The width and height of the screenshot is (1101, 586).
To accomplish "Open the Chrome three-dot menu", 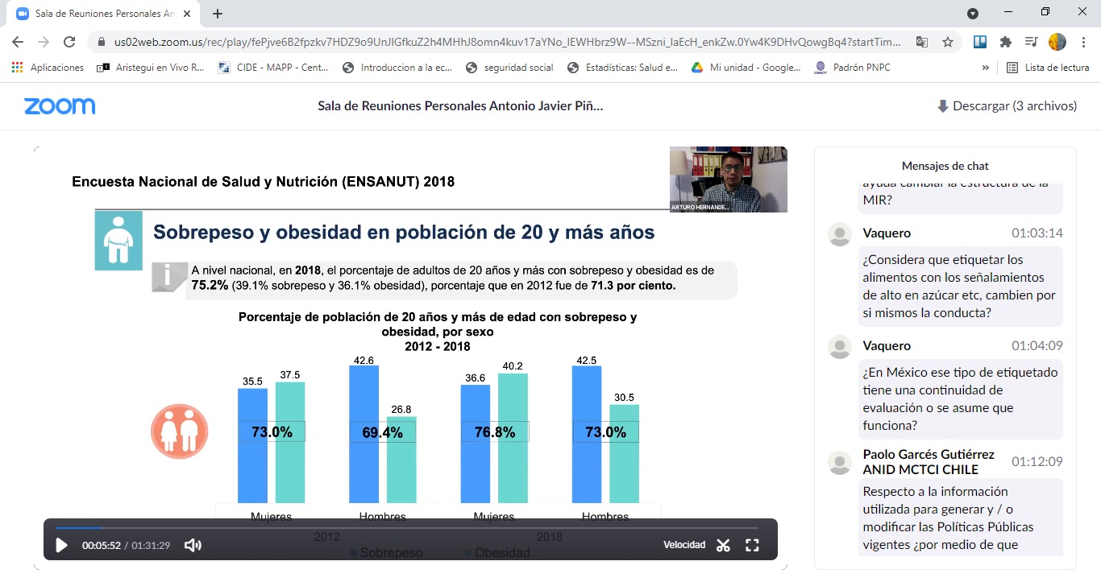I will (1082, 42).
